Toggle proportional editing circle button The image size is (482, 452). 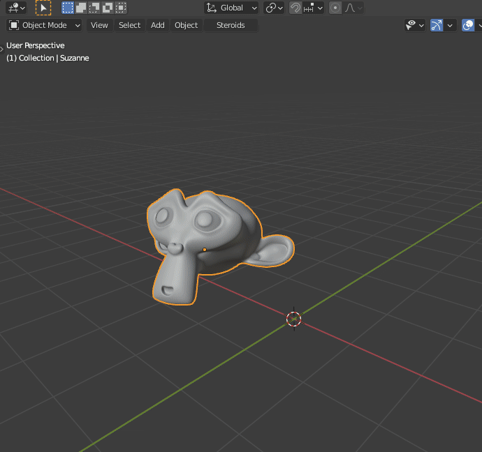click(x=335, y=8)
